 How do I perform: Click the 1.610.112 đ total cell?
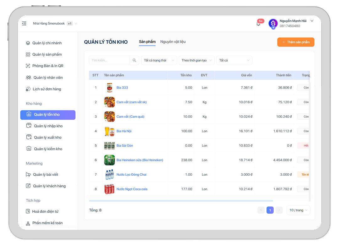pyautogui.click(x=282, y=131)
